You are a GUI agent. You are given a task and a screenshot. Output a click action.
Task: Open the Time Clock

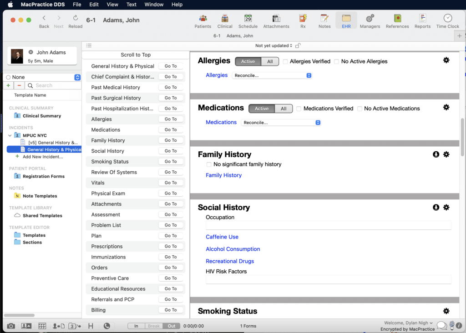click(448, 21)
